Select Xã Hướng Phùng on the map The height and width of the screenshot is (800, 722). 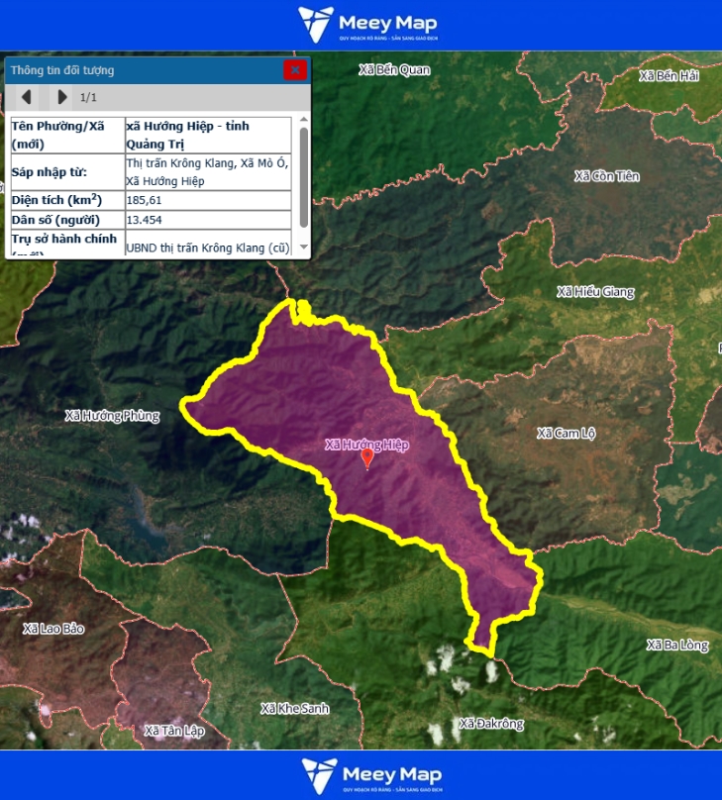(x=112, y=416)
